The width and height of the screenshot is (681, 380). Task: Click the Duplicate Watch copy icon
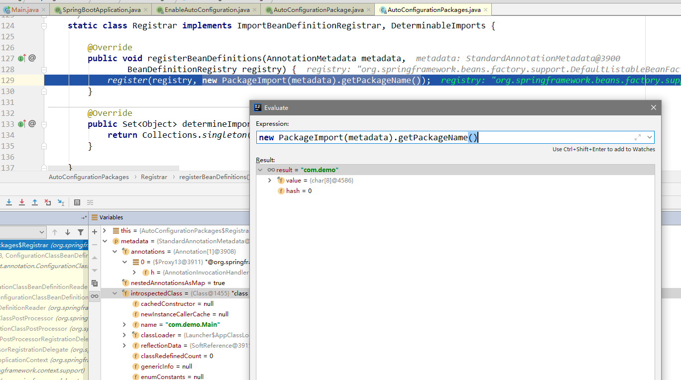[x=95, y=283]
